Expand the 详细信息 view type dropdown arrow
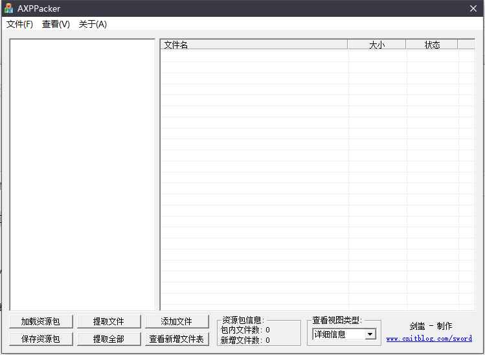 click(370, 334)
